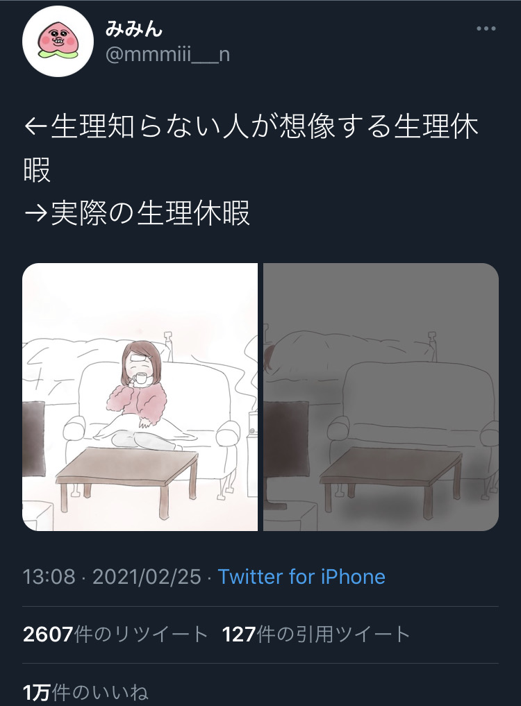View the 127件の引用ツイート list
Screen dimensions: 521x706
pos(315,634)
